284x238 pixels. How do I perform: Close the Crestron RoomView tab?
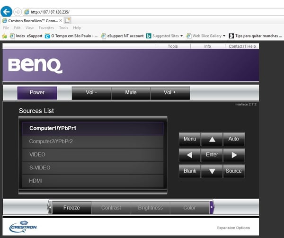point(61,21)
